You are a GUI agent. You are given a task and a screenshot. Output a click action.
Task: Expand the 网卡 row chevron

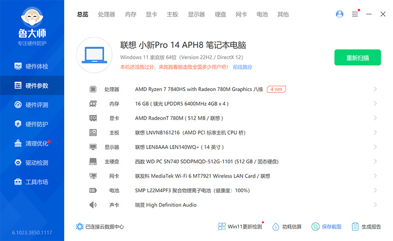point(375,176)
